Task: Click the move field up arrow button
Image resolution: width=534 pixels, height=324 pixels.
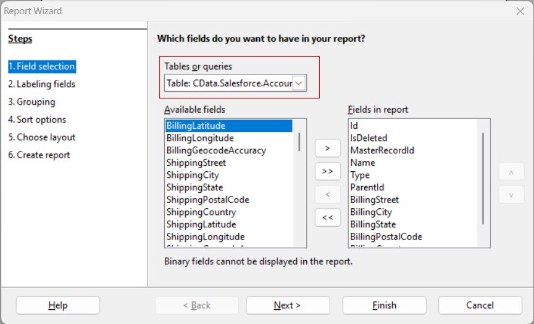Action: 511,173
